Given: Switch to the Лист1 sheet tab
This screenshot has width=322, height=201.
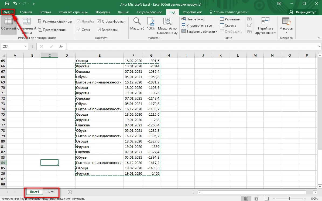Looking at the screenshot, I should pyautogui.click(x=34, y=192).
